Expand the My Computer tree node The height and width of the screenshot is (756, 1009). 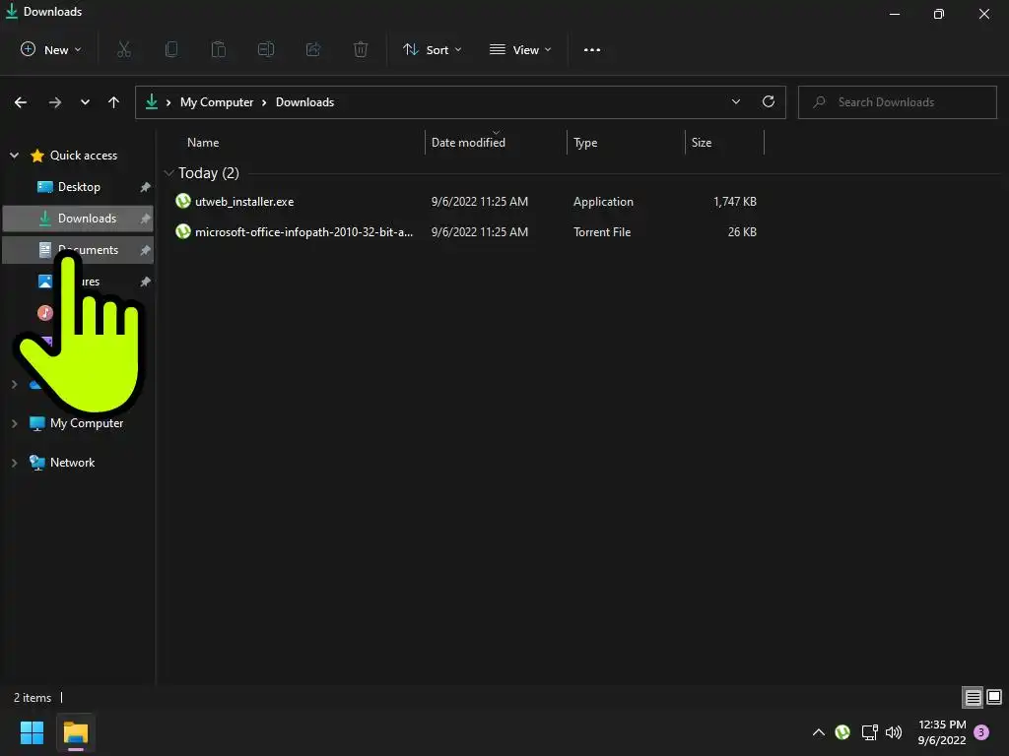pyautogui.click(x=14, y=423)
